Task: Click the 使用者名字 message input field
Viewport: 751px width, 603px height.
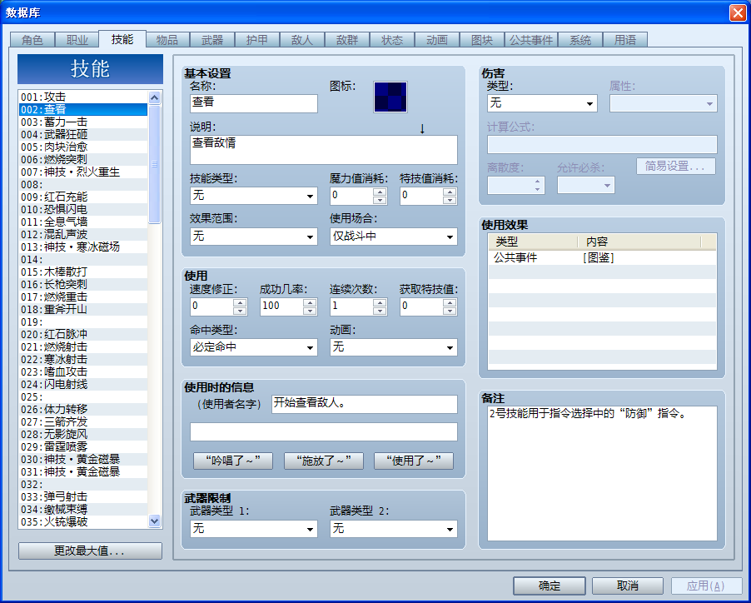Action: [x=365, y=404]
